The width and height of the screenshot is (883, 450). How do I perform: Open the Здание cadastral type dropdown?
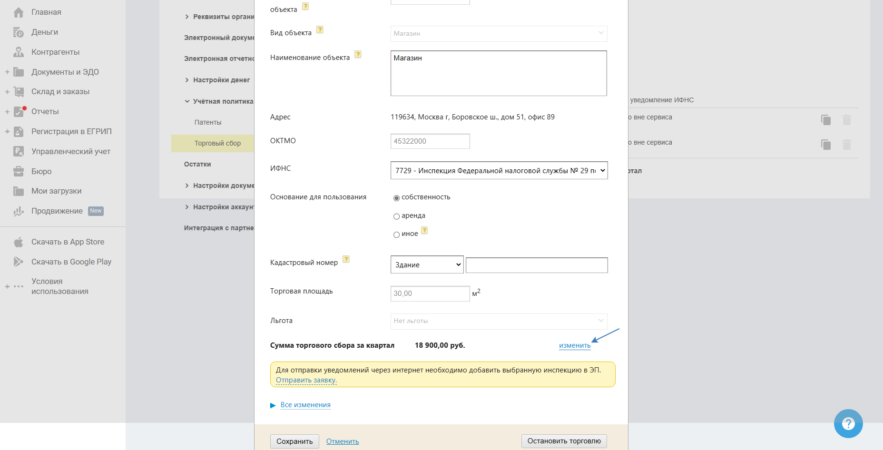click(x=427, y=265)
